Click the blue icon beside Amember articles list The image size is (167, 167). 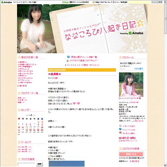(68, 57)
